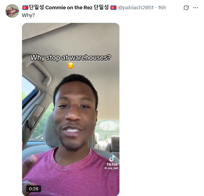This screenshot has width=204, height=196.
Task: Click the @ zay_bait watermark text
Action: [x=112, y=168]
